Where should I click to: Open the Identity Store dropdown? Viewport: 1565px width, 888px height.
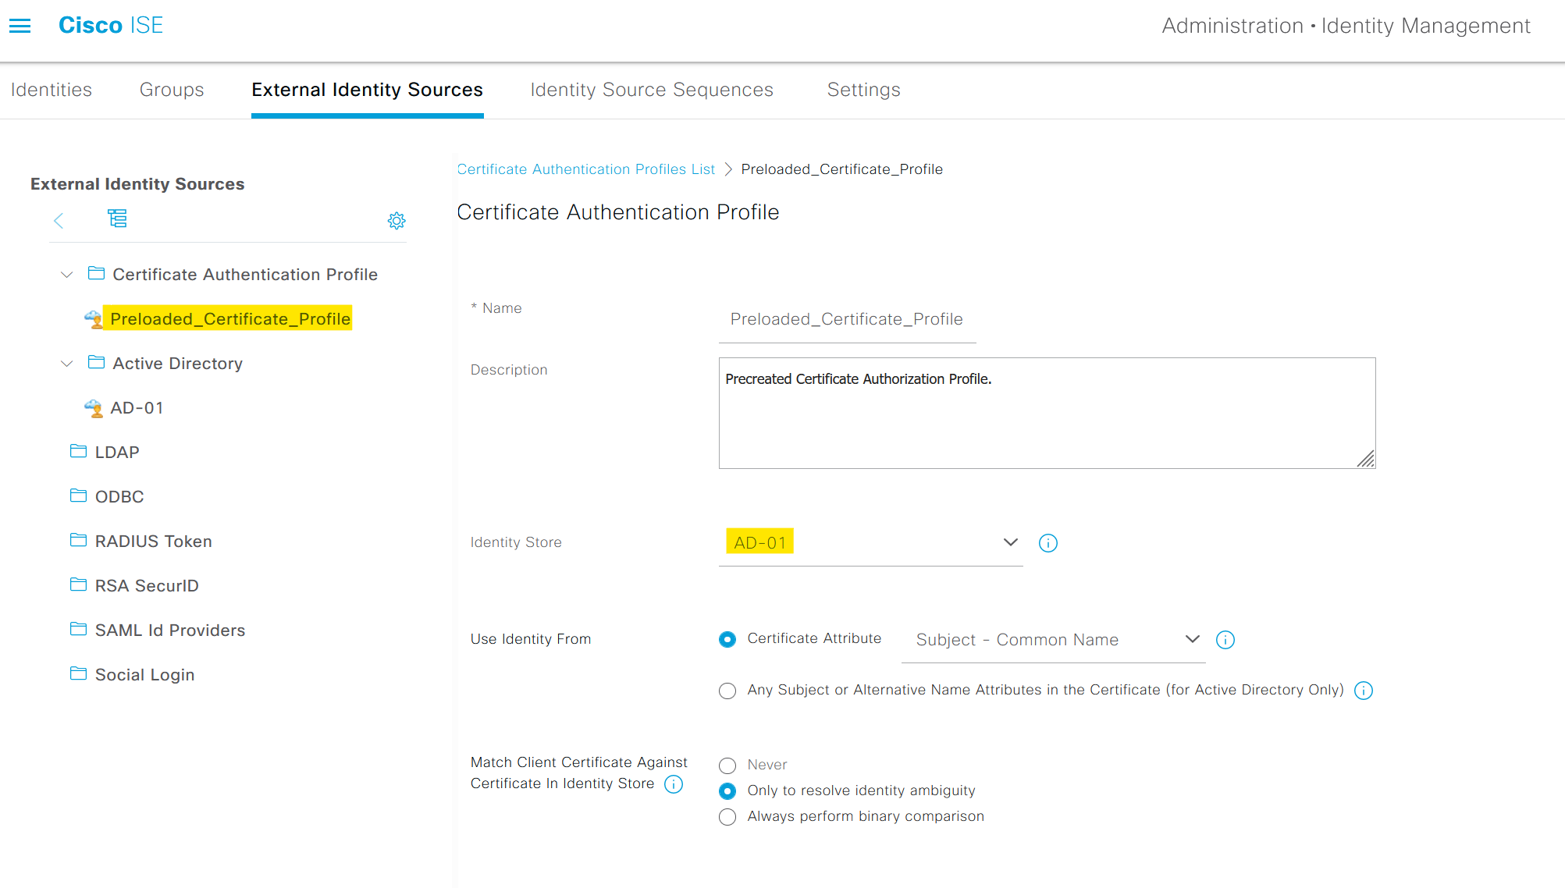point(1010,542)
